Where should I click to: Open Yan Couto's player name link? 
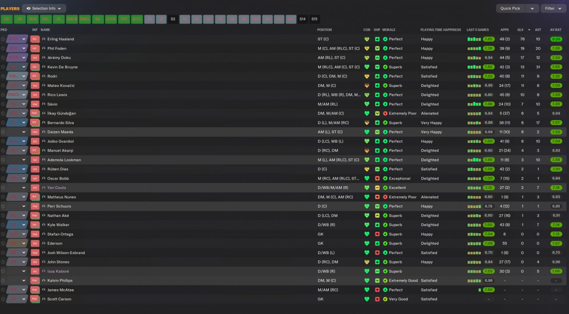click(x=57, y=188)
